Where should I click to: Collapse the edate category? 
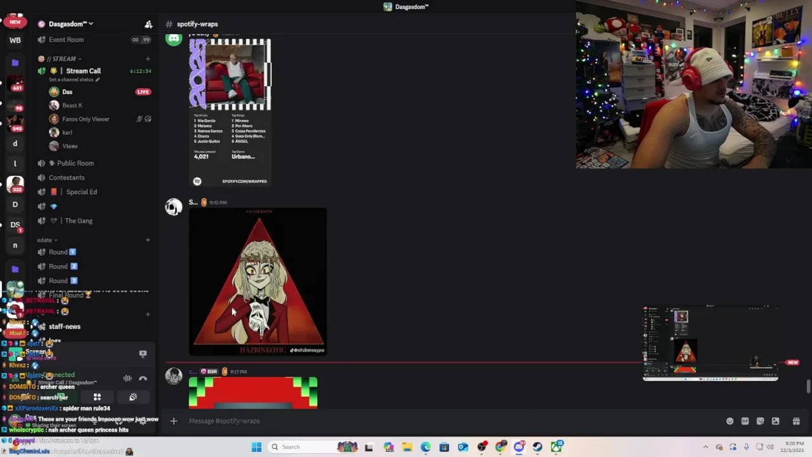click(47, 240)
